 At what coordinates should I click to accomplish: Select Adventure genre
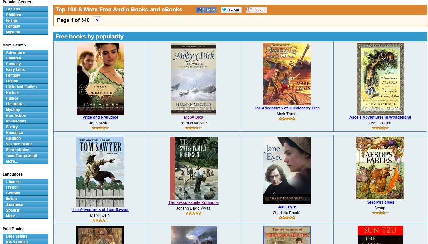(25, 52)
